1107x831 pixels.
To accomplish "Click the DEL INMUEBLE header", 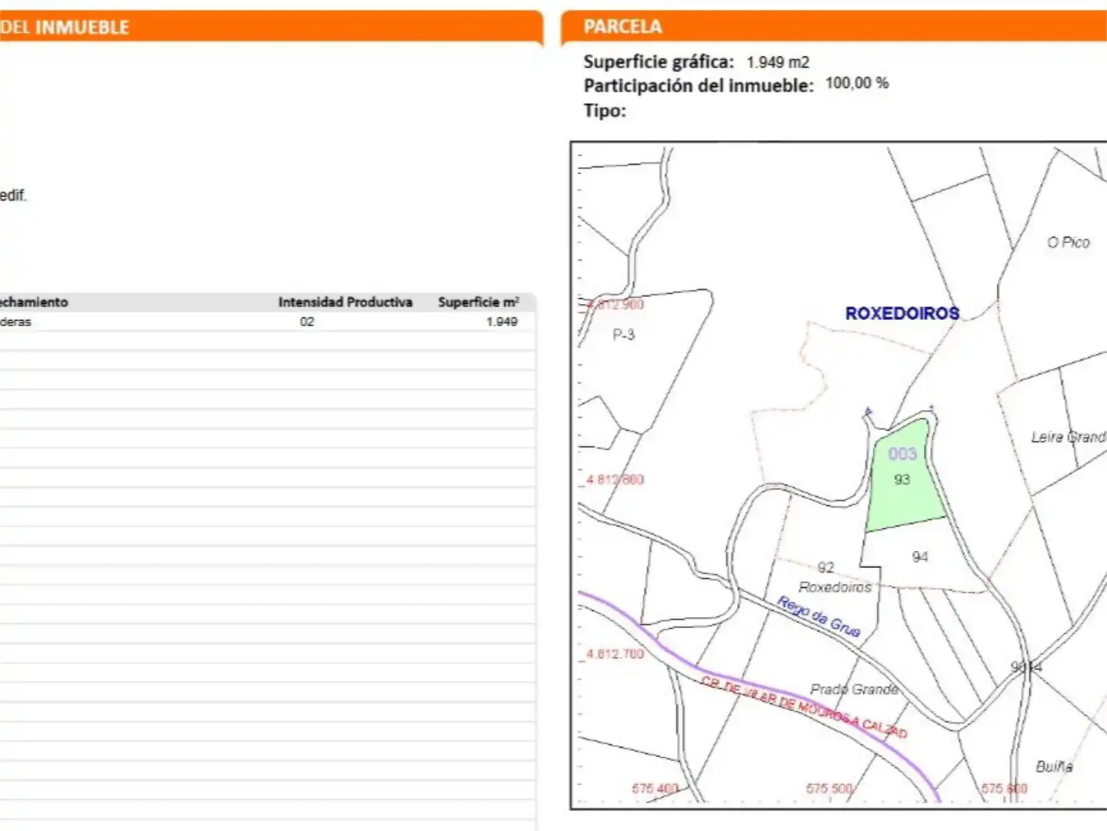I will (65, 28).
